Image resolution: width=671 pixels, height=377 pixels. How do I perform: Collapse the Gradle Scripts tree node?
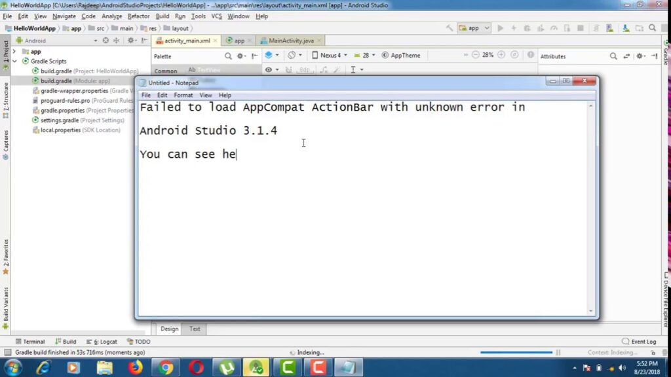14,61
